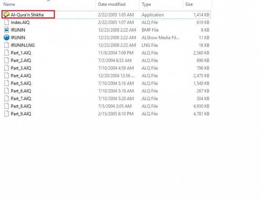This screenshot has width=261, height=202.
Task: Select the Part_1.AIQ file name
Action: click(21, 53)
